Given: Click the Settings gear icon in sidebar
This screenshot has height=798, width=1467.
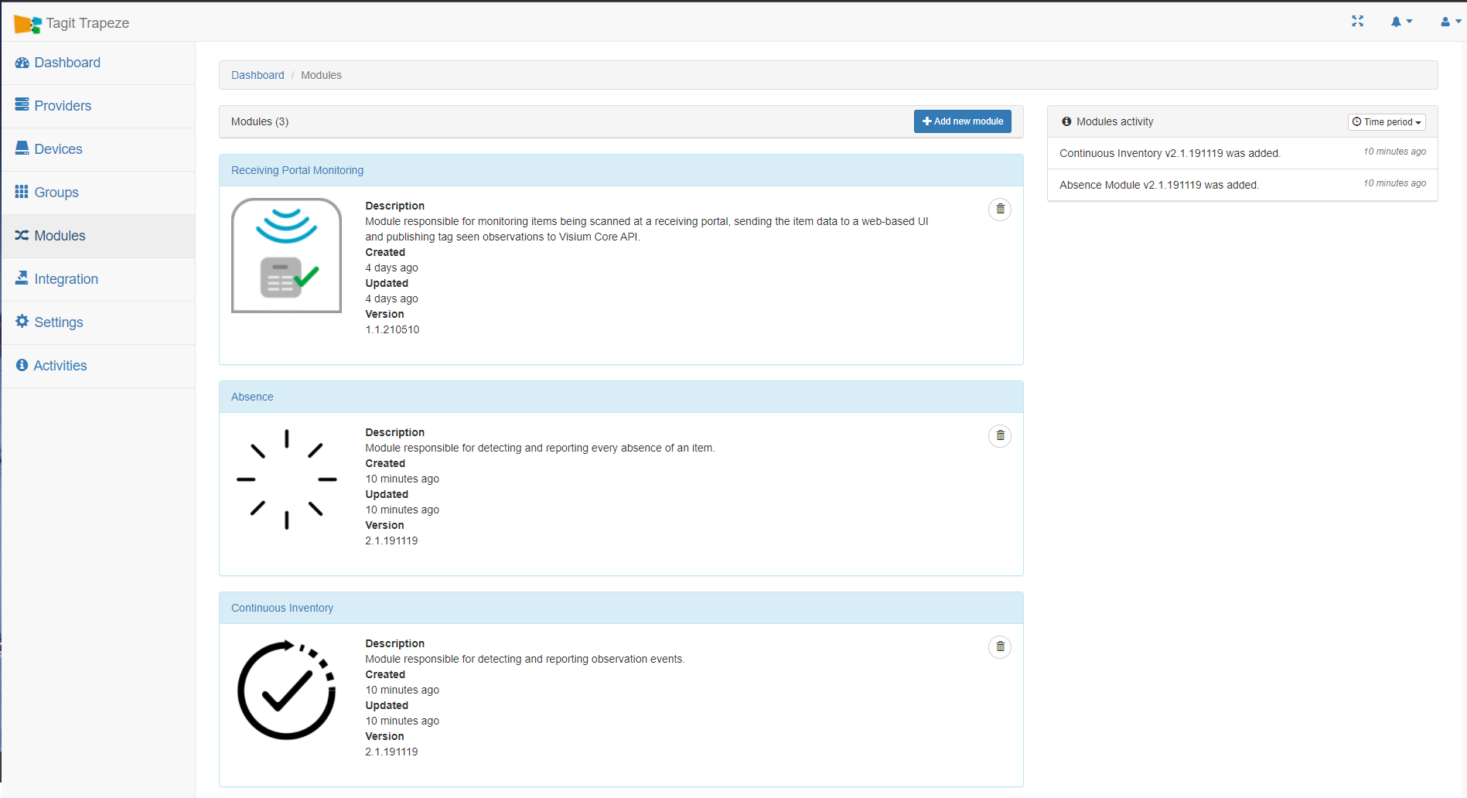Looking at the screenshot, I should click(x=22, y=321).
